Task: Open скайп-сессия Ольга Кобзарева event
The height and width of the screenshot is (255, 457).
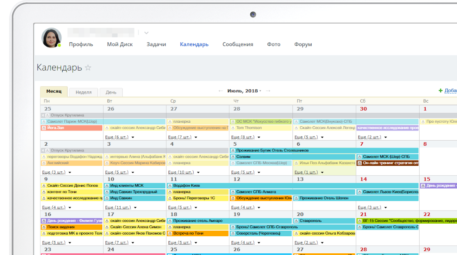Action: pyautogui.click(x=324, y=233)
